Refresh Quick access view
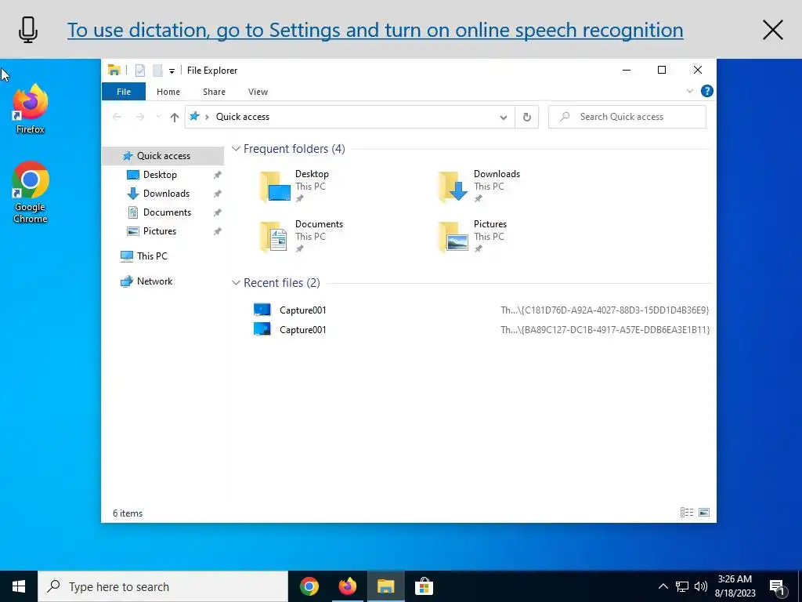Image resolution: width=802 pixels, height=602 pixels. pos(527,118)
